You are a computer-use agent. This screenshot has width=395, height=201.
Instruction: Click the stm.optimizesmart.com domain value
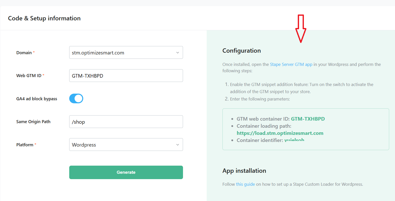point(98,53)
